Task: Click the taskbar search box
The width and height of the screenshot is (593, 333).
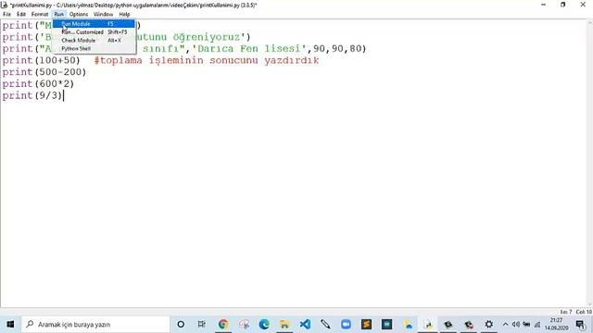Action: click(95, 325)
